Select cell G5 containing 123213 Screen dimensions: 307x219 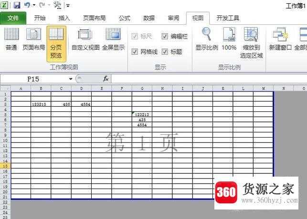(142, 115)
